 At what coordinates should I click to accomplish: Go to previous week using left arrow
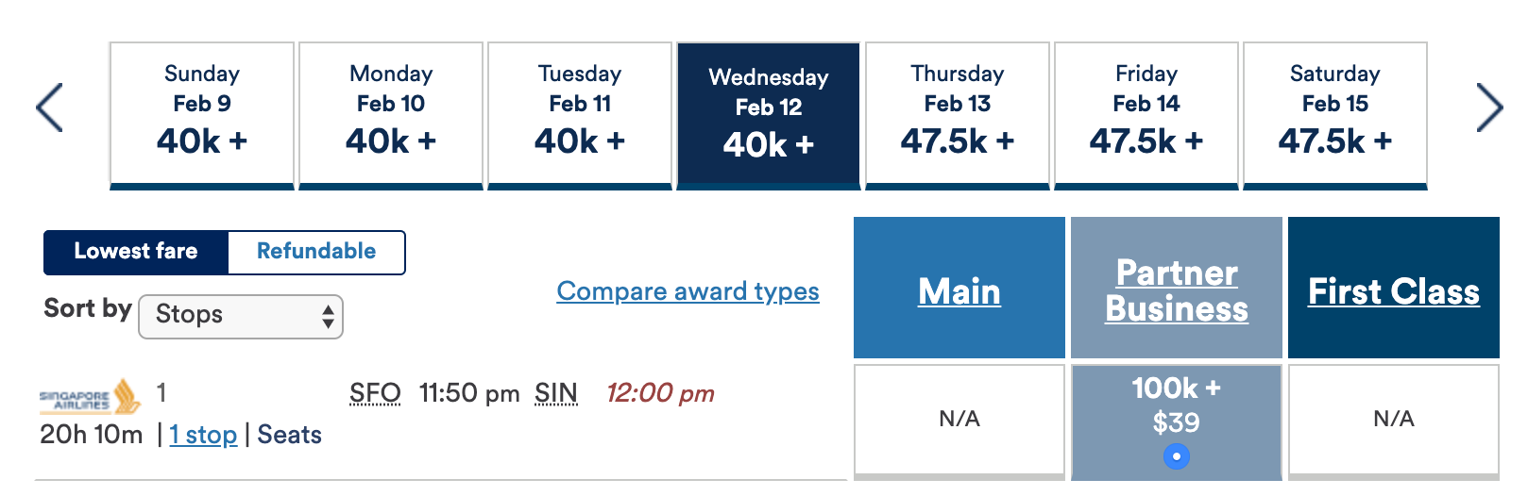tap(49, 107)
